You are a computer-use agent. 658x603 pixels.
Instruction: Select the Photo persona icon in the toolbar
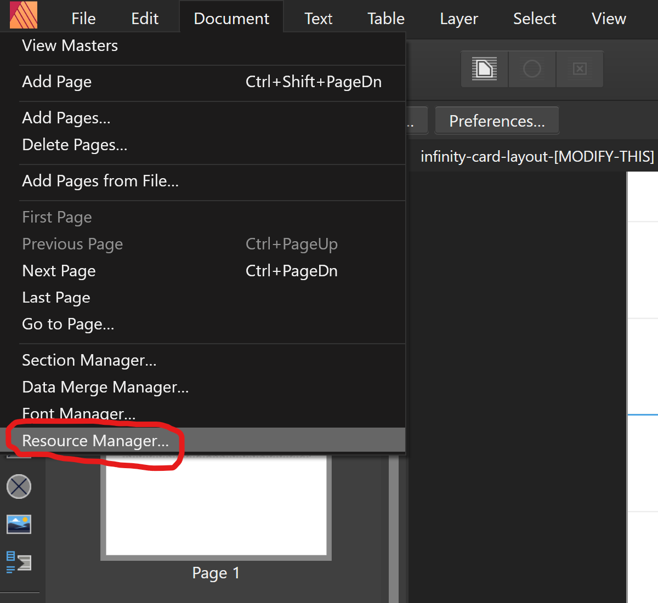[580, 69]
